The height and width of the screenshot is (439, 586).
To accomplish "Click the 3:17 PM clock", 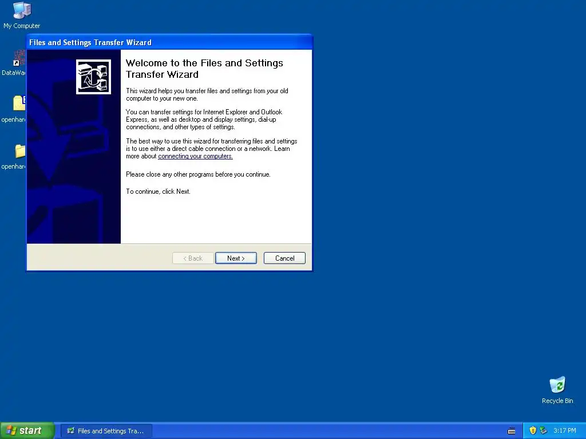I will tap(565, 430).
